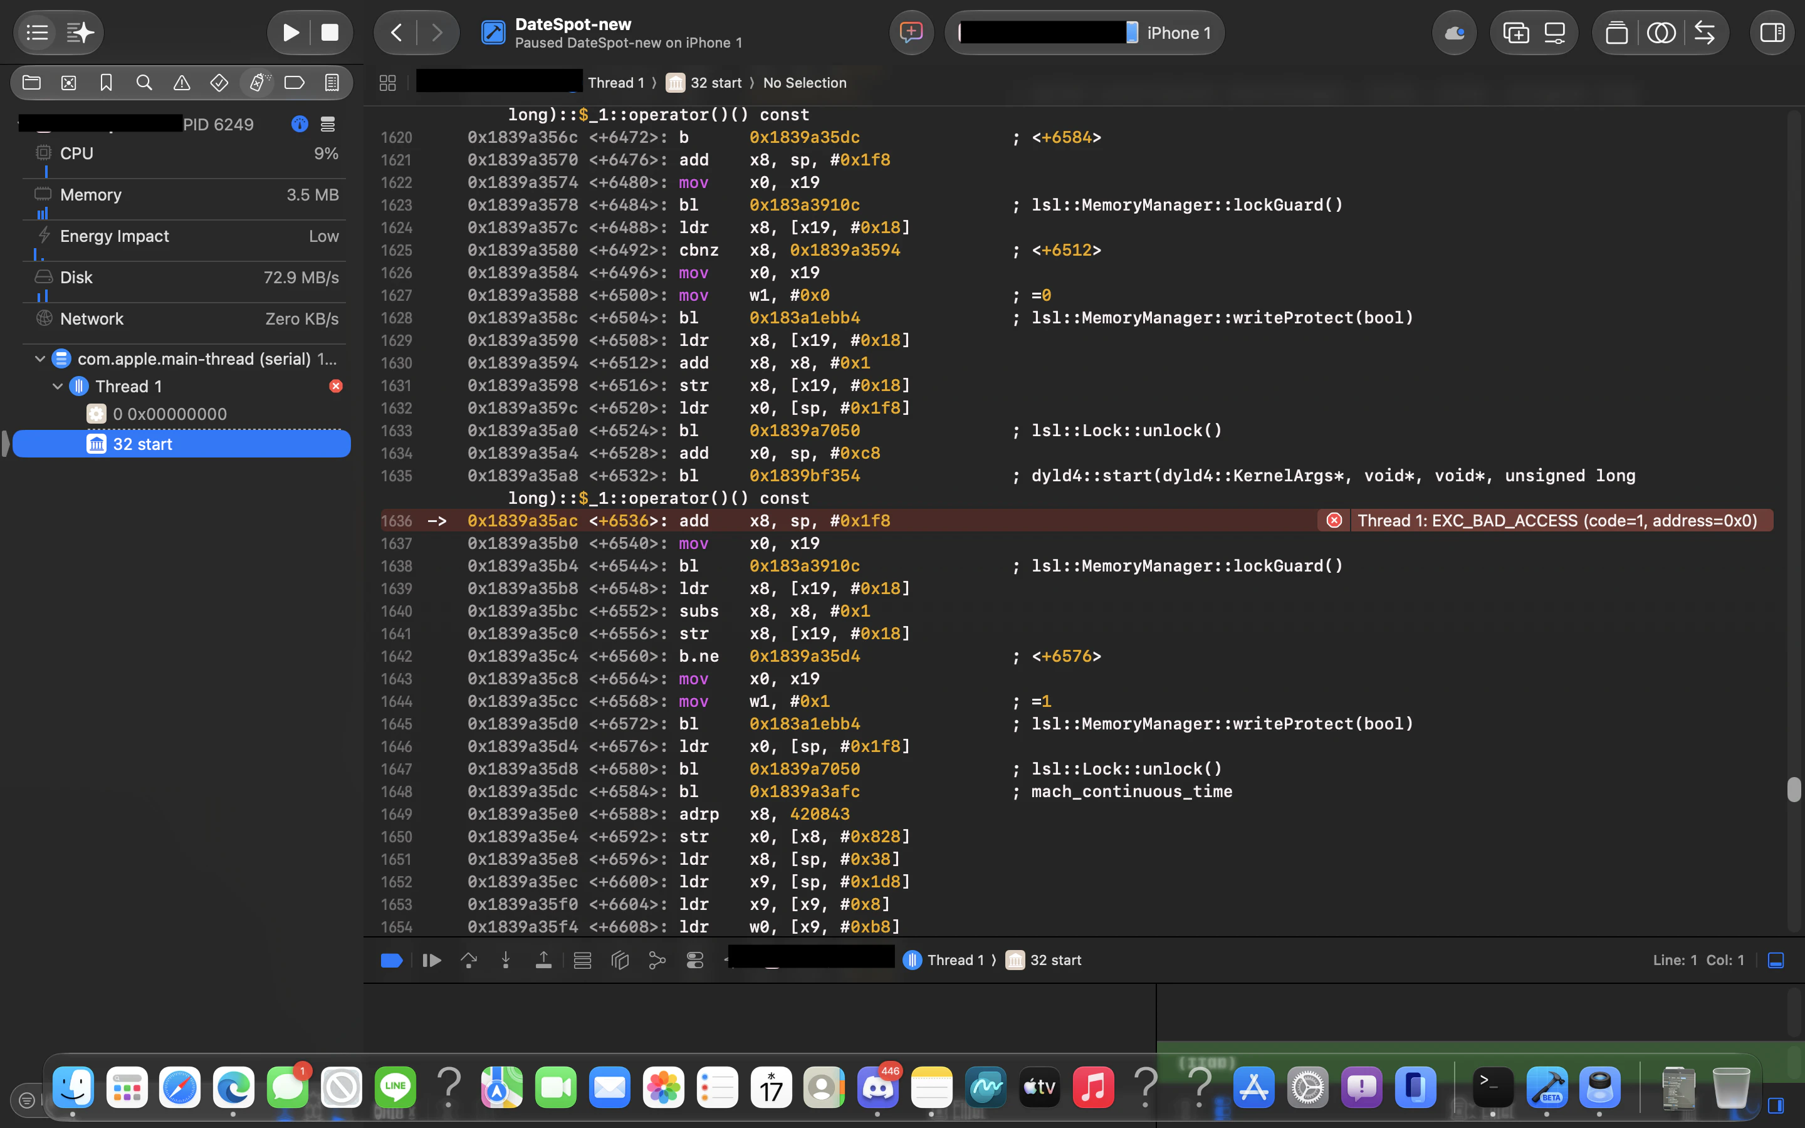The height and width of the screenshot is (1128, 1805).
Task: Click the Line 1 Col 1 indicator
Action: (1698, 960)
